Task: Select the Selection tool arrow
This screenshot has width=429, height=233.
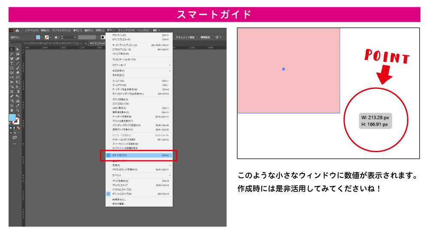Action: 12,49
